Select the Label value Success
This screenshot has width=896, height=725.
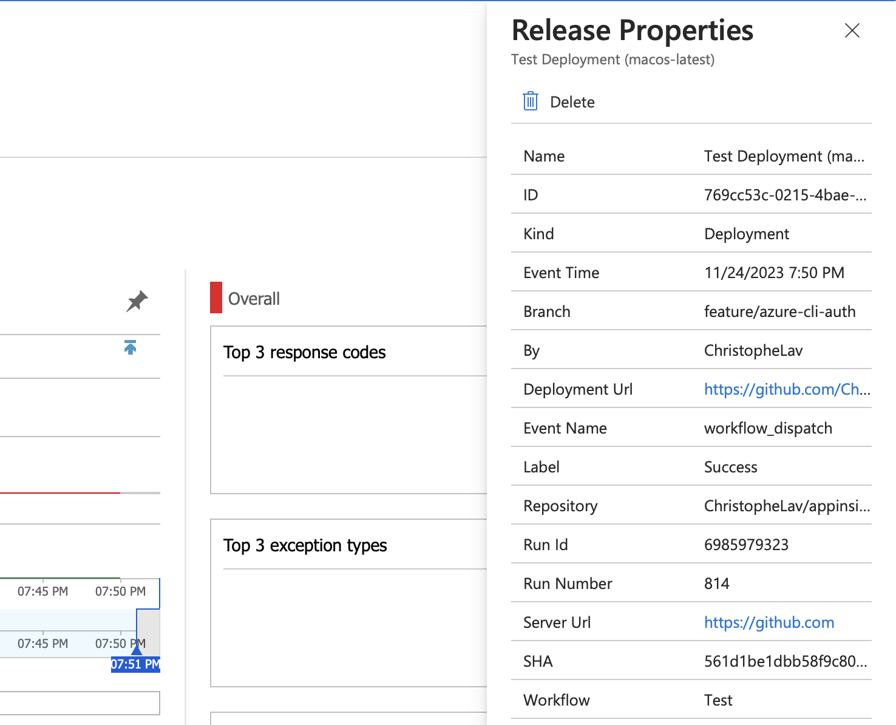click(x=731, y=467)
